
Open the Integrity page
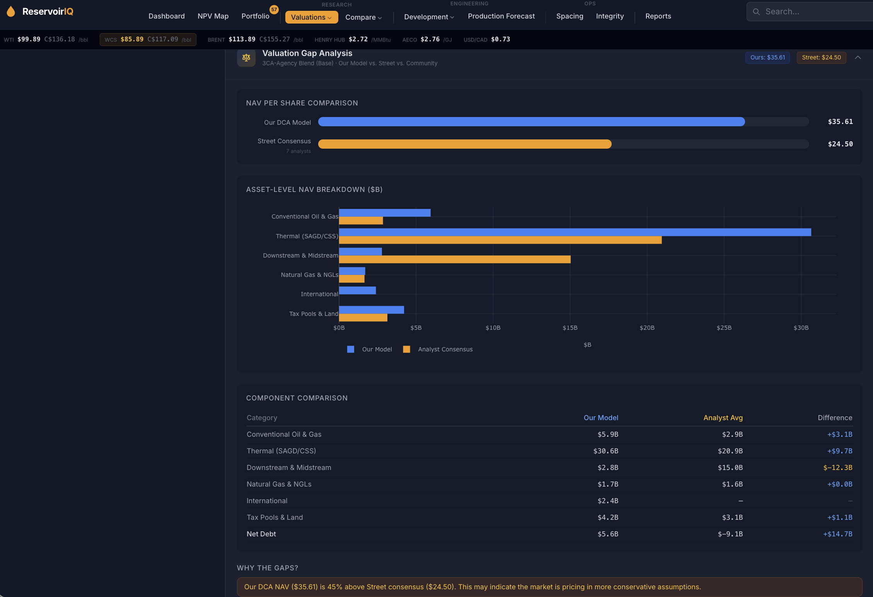(x=610, y=16)
